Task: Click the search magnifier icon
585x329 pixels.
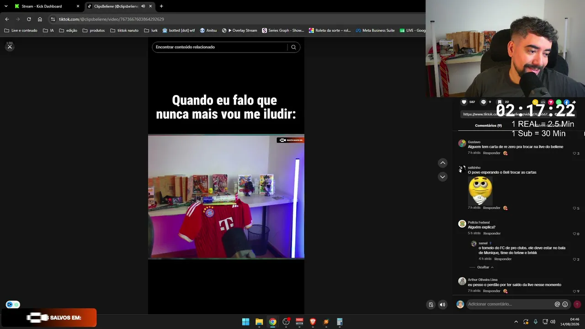Action: click(x=293, y=47)
